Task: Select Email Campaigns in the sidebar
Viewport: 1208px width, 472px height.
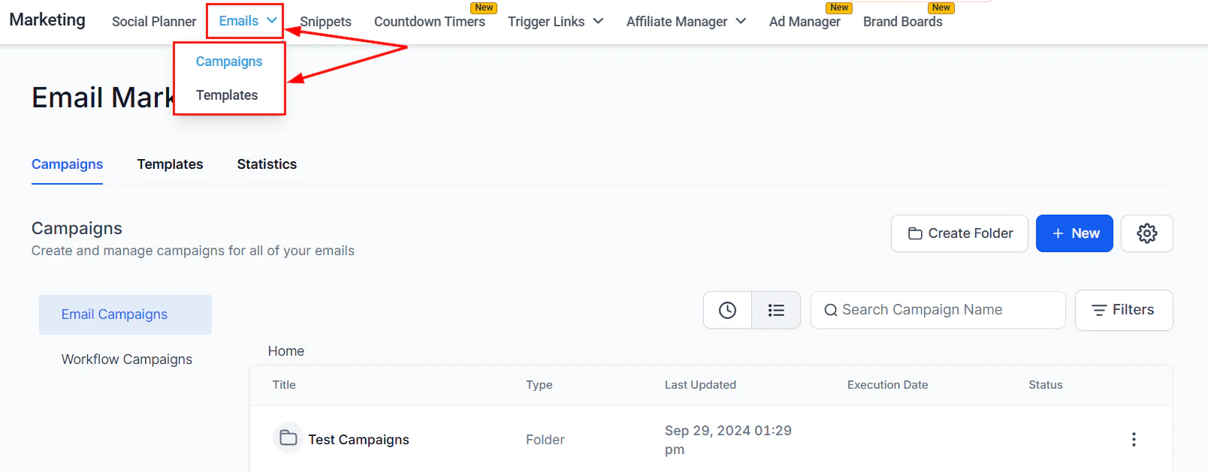Action: (125, 314)
